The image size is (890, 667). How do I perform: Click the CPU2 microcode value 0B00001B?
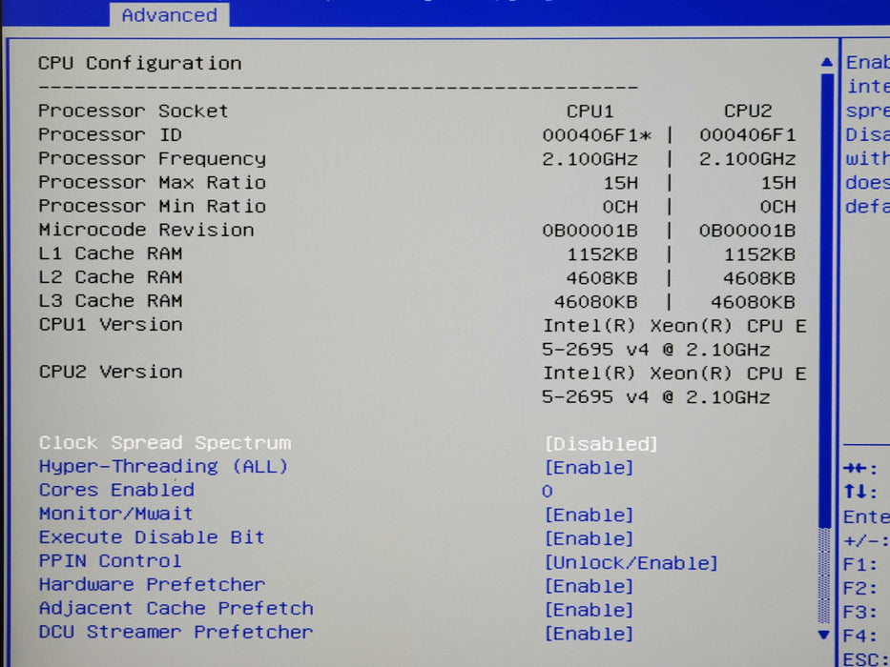click(747, 231)
